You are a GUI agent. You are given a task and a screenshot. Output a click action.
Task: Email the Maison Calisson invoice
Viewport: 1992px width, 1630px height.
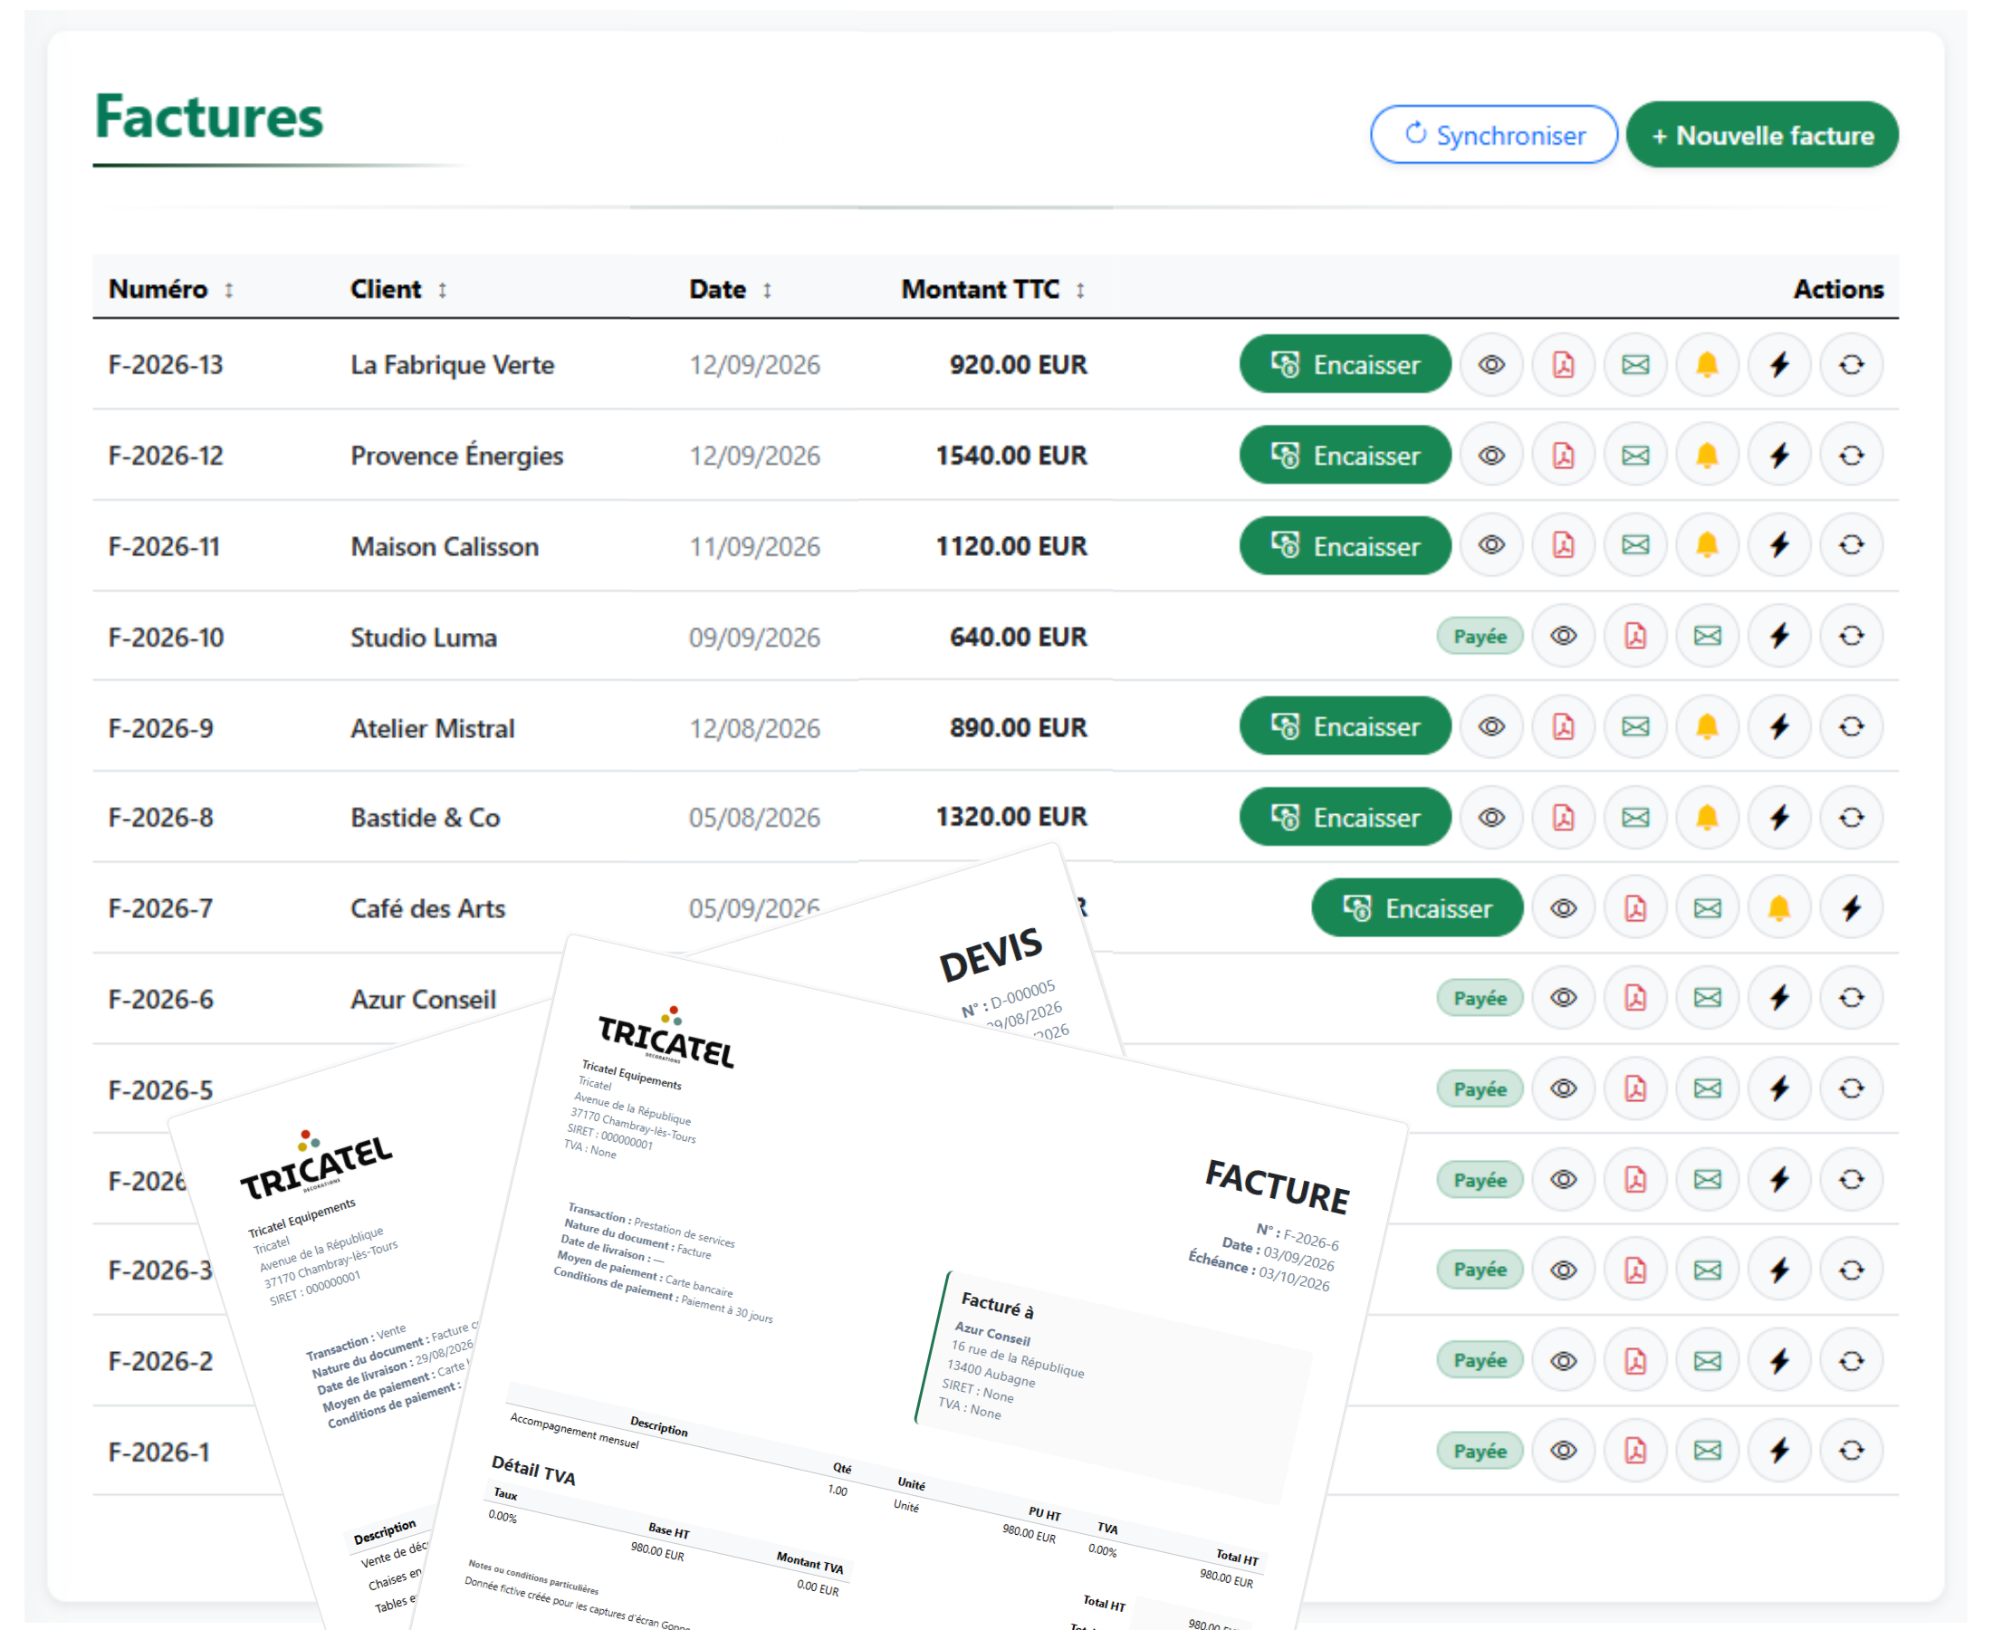coord(1635,544)
